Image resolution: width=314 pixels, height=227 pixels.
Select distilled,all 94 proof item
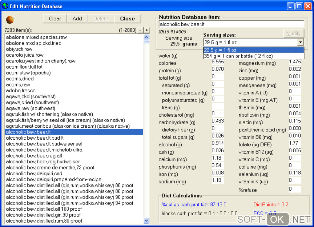pyautogui.click(x=74, y=203)
